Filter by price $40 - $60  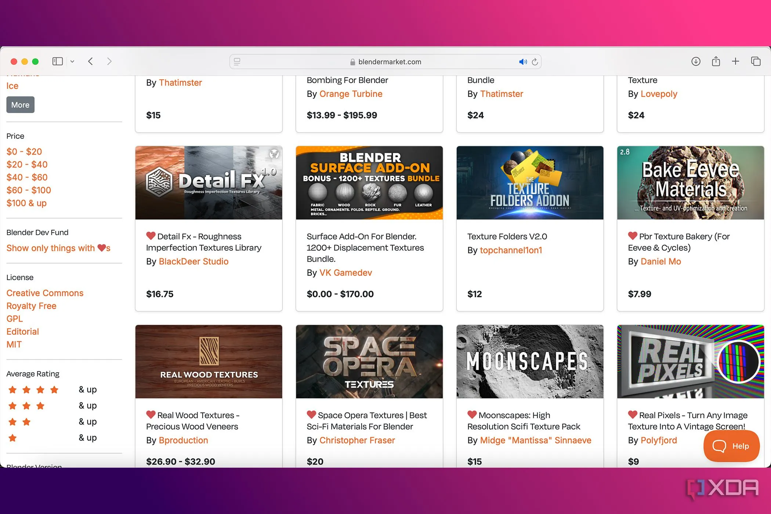27,177
